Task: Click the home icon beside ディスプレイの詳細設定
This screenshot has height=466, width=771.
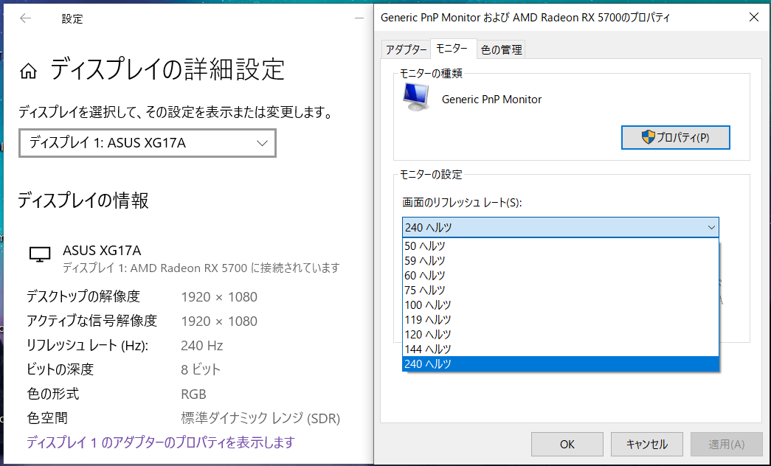Action: point(28,72)
